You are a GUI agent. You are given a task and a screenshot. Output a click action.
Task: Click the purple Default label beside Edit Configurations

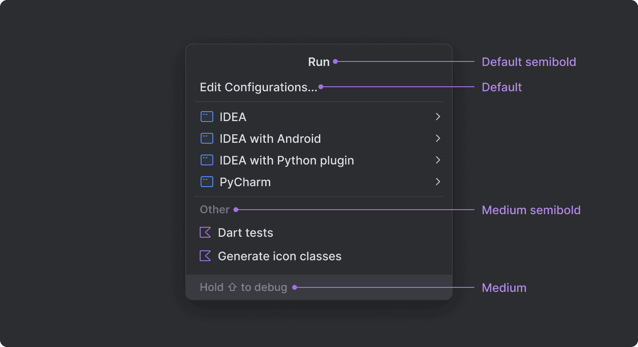pos(502,87)
